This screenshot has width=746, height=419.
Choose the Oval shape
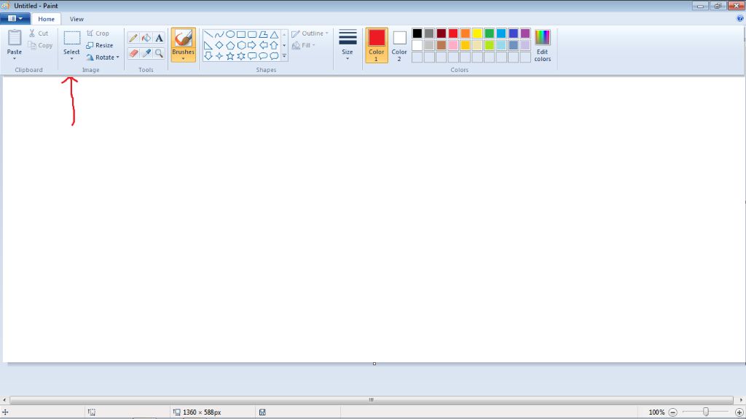(x=230, y=34)
